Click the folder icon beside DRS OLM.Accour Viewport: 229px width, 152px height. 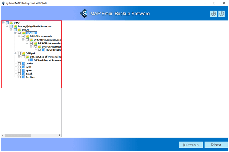39,47
